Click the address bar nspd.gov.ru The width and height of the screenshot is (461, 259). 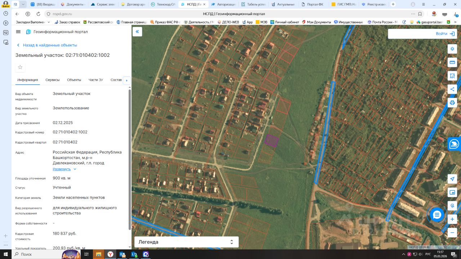point(62,14)
